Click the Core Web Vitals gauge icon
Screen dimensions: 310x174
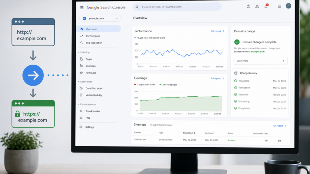(81, 89)
